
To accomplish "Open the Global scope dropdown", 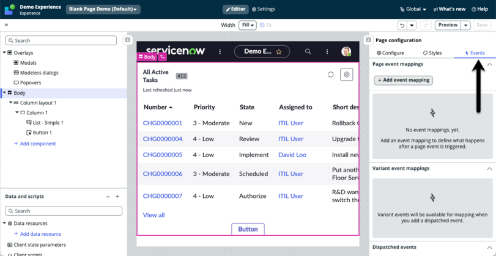I will pos(413,9).
